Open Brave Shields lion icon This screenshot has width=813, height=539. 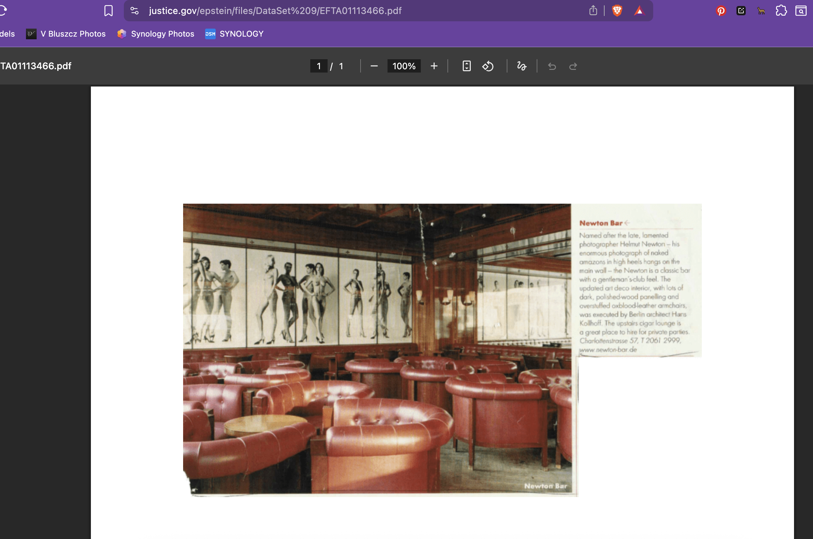coord(617,11)
